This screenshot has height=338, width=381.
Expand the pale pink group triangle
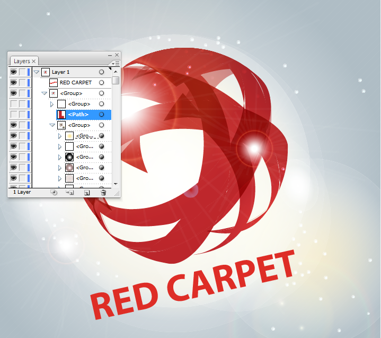(x=60, y=178)
